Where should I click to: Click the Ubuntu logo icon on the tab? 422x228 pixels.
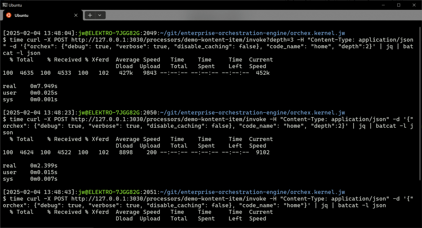click(x=8, y=15)
